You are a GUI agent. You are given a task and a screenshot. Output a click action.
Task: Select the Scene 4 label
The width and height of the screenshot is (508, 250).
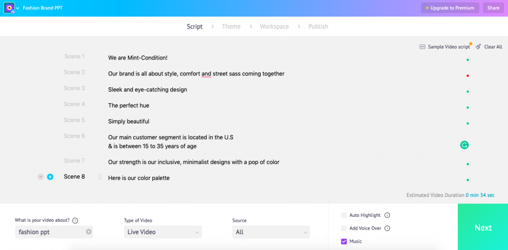pos(74,104)
